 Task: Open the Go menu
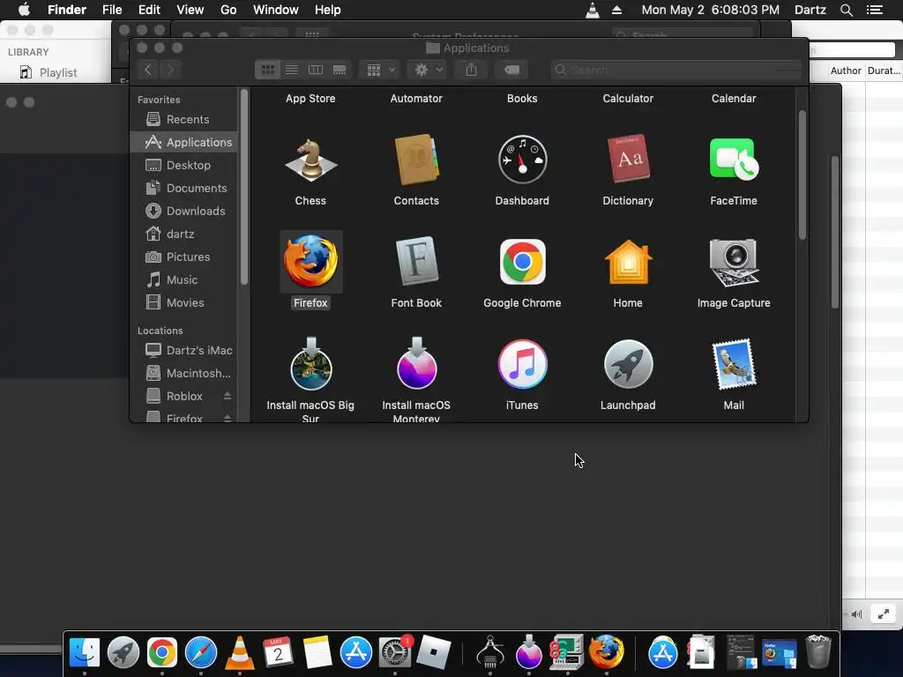228,10
